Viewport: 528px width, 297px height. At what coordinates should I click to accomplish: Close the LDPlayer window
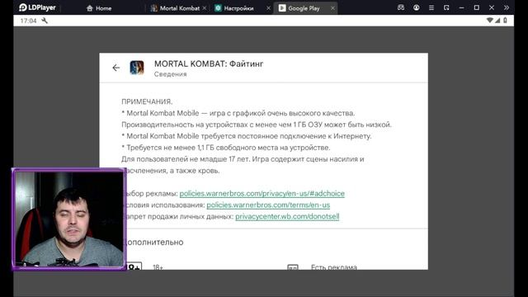[x=492, y=7]
